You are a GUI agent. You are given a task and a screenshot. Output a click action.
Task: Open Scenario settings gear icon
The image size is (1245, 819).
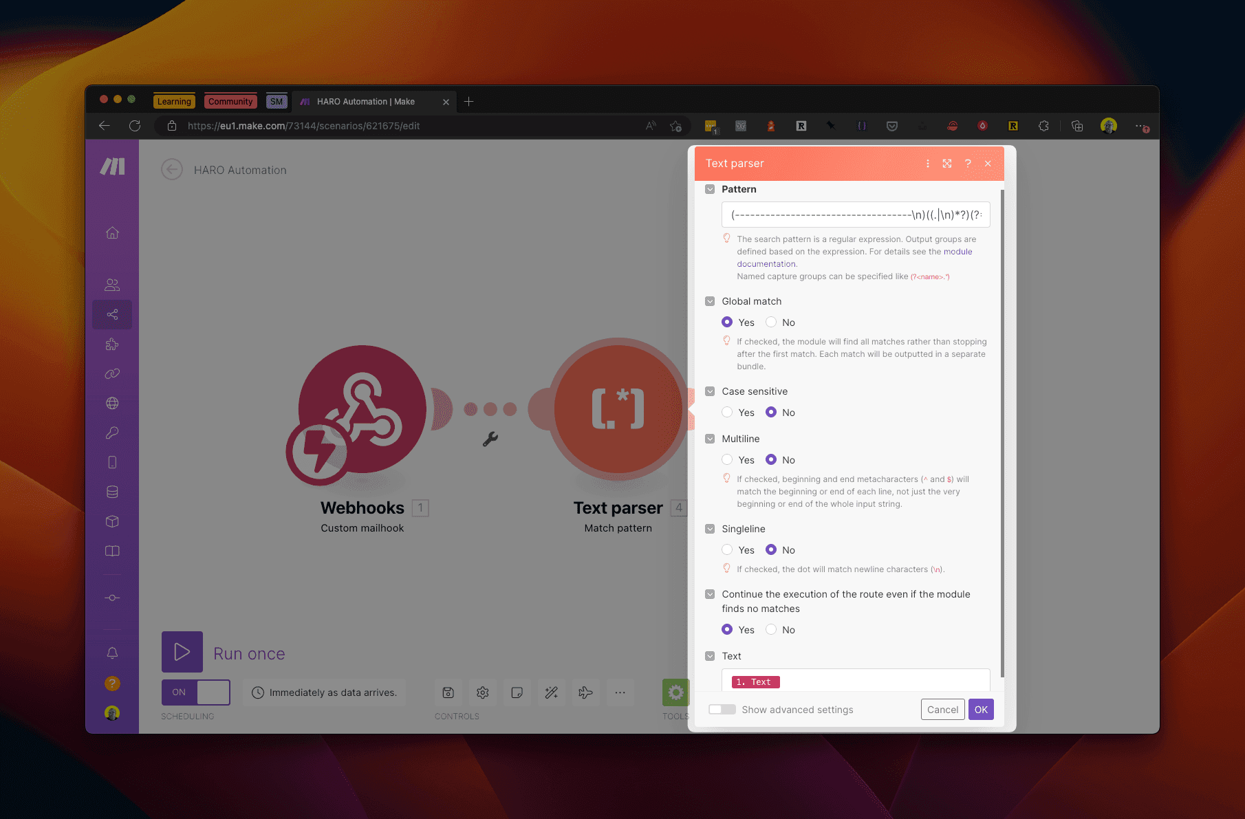pos(483,692)
